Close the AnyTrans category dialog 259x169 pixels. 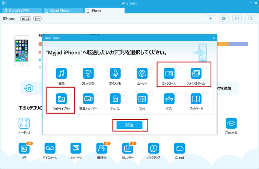point(214,38)
